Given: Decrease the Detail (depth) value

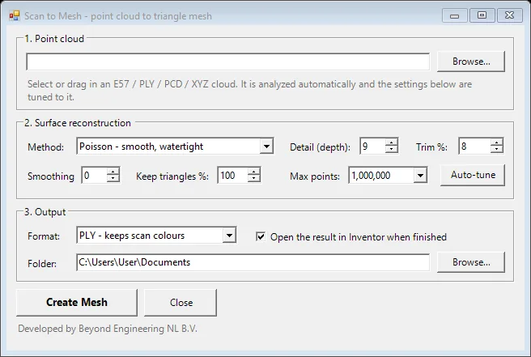Looking at the screenshot, I should [392, 150].
